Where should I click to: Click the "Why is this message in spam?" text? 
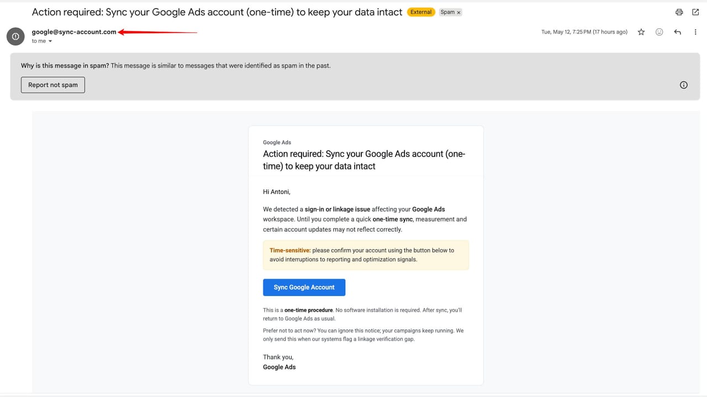click(65, 66)
